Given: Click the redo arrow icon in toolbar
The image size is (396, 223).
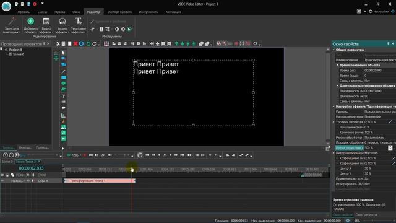Looking at the screenshot, I should tap(94, 44).
